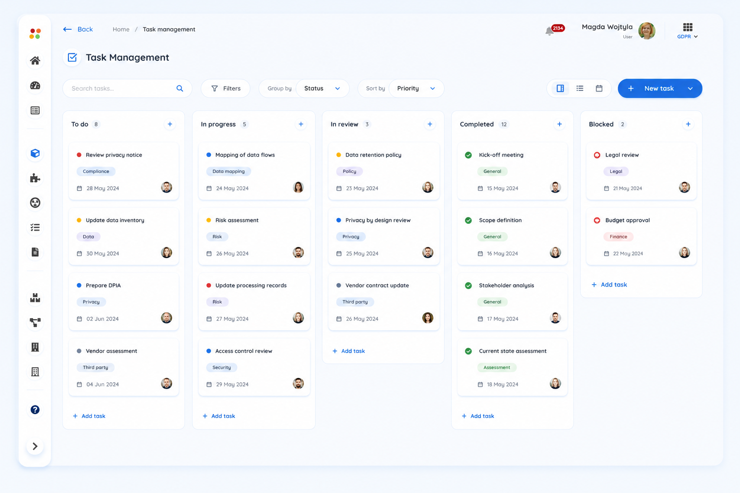740x493 pixels.
Task: Expand the sidebar with the chevron arrow
Action: pos(35,446)
